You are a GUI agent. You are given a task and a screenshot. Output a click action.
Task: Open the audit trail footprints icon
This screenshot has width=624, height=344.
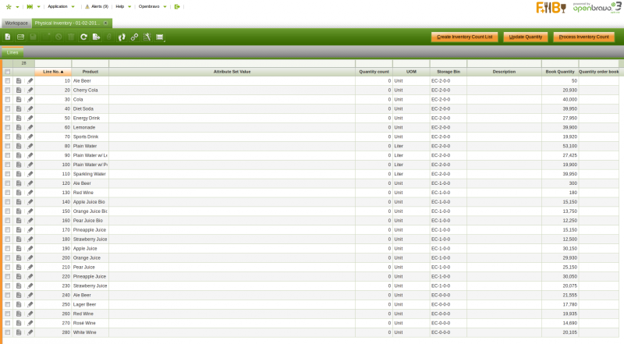pyautogui.click(x=122, y=37)
